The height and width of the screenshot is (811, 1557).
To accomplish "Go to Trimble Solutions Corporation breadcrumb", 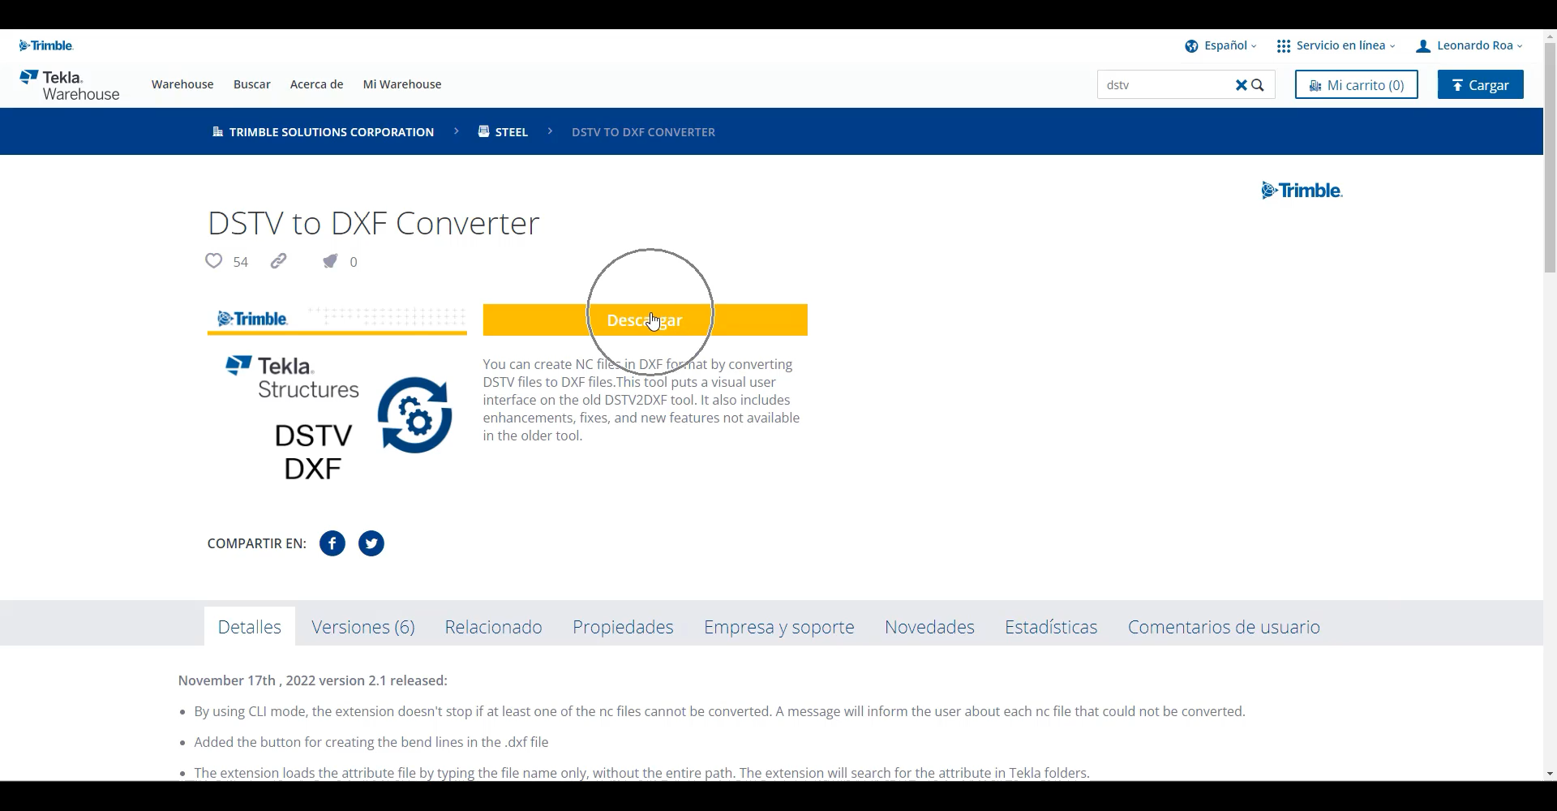I will [x=323, y=131].
